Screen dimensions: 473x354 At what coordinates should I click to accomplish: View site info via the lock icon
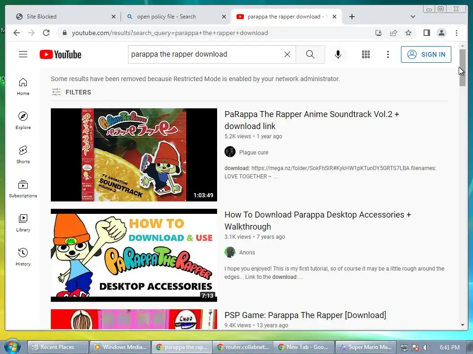click(x=64, y=33)
